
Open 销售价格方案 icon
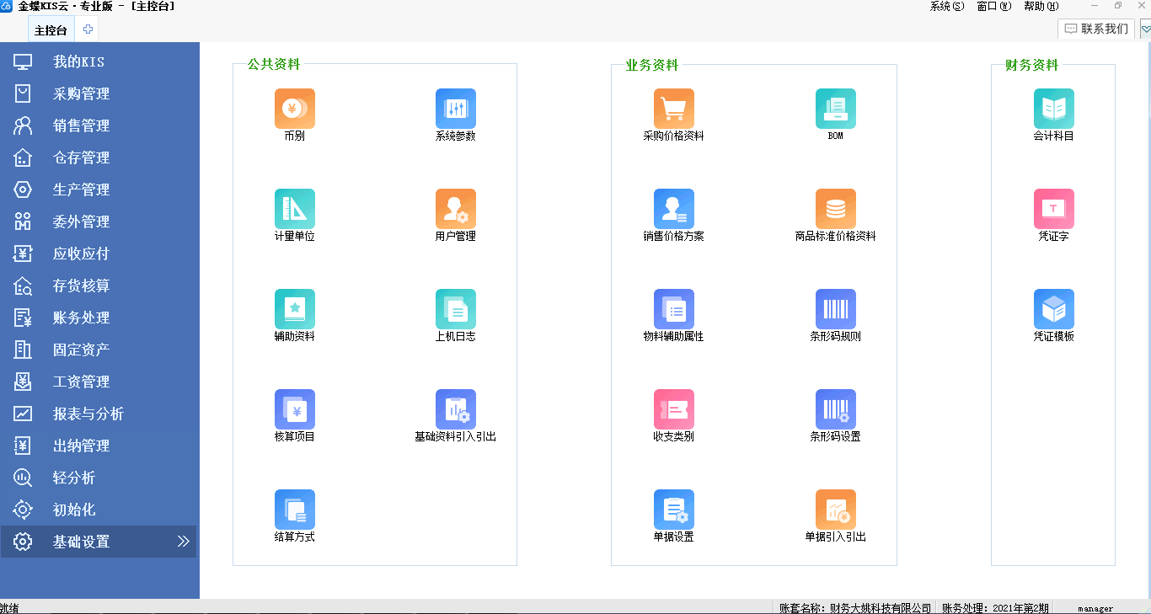tap(674, 209)
